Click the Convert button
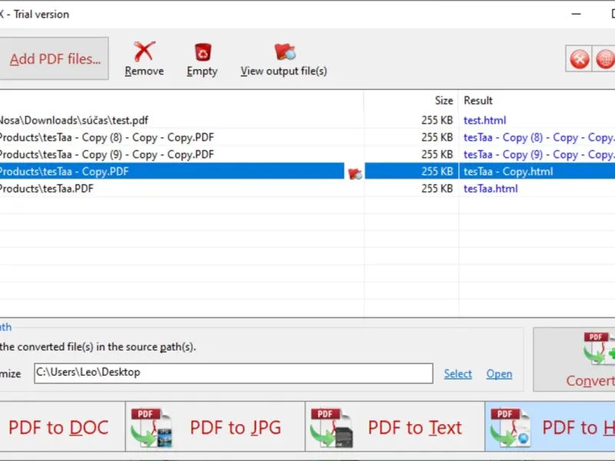This screenshot has height=461, width=615. (x=574, y=360)
